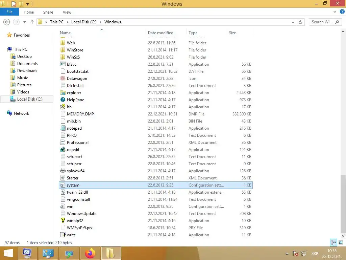The height and width of the screenshot is (260, 346).
Task: Select the WinStore folder icon
Action: click(x=63, y=50)
